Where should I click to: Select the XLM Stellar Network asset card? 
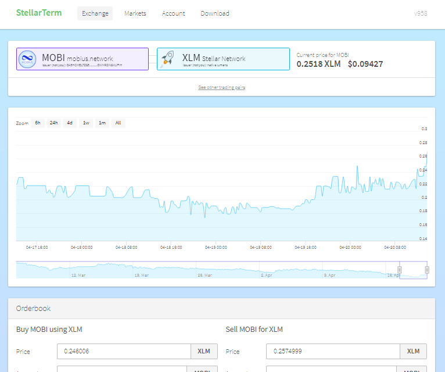click(223, 59)
